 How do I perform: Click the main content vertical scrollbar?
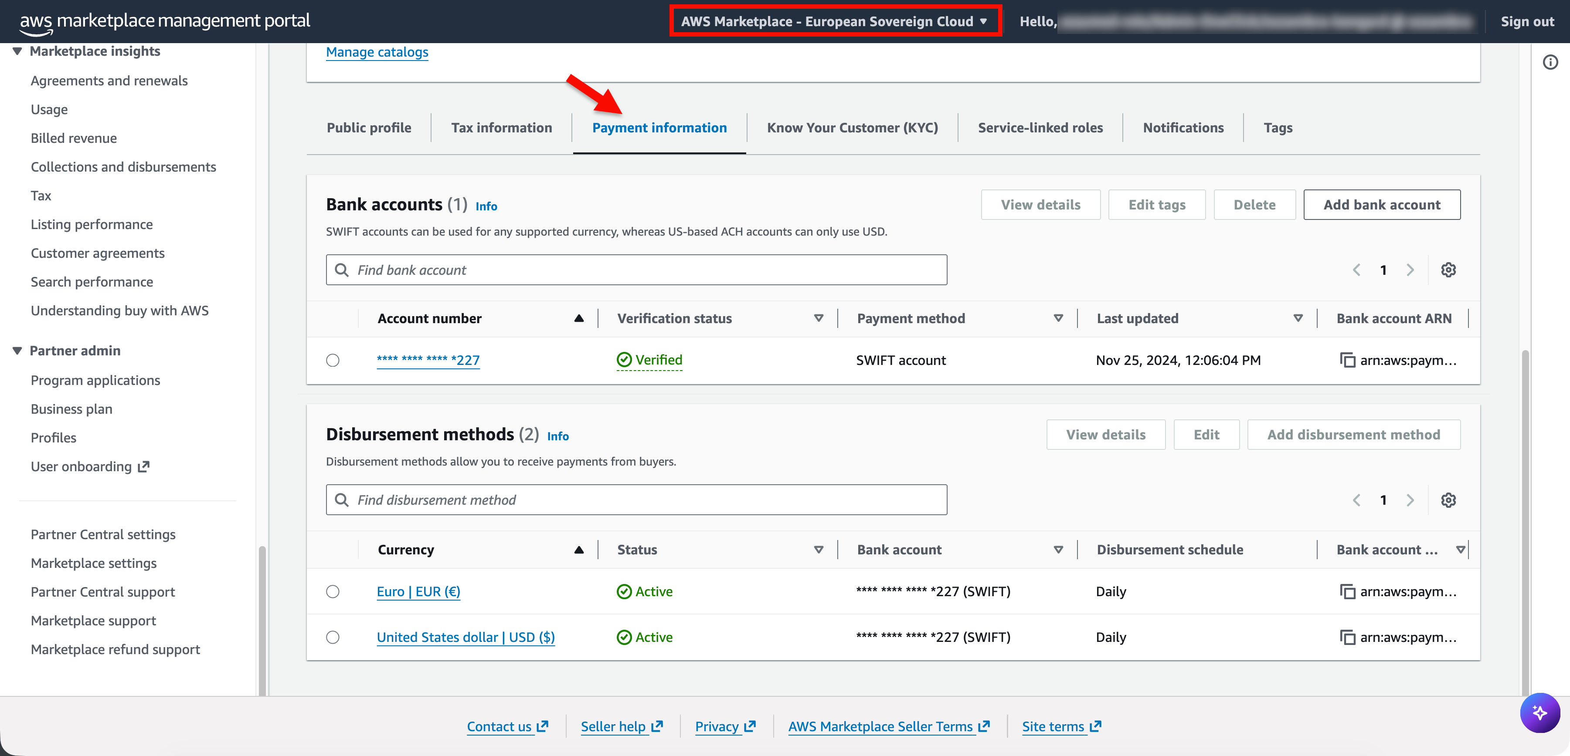1525,522
